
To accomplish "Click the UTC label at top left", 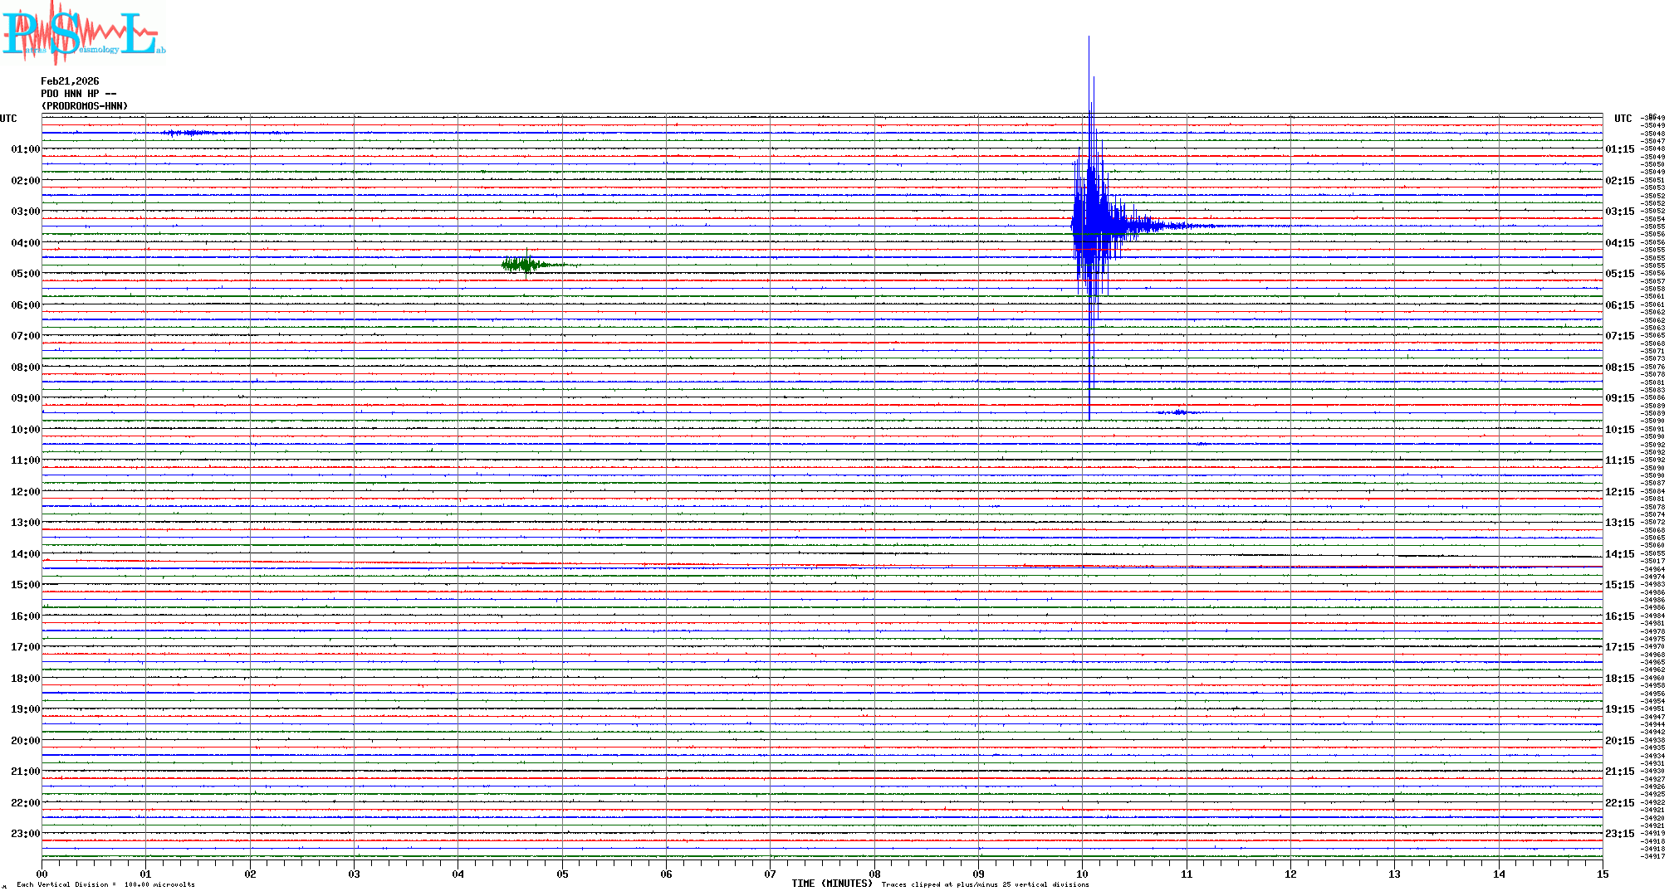I will 8,119.
